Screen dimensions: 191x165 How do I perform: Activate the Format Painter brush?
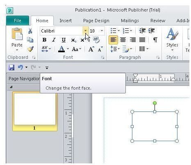point(30,49)
